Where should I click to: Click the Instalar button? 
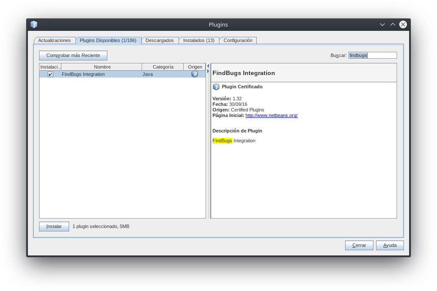[x=54, y=226]
